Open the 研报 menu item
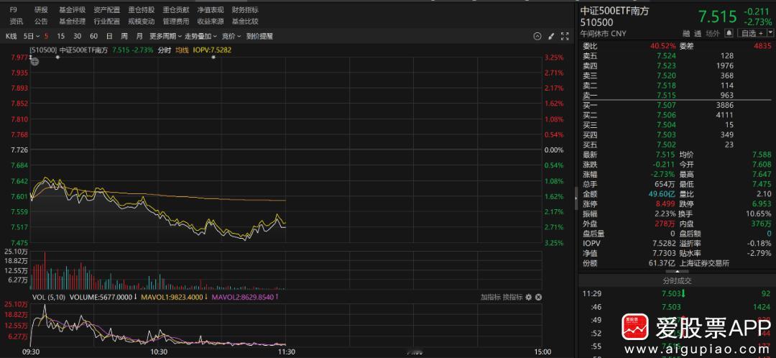776x358 pixels. tap(41, 9)
